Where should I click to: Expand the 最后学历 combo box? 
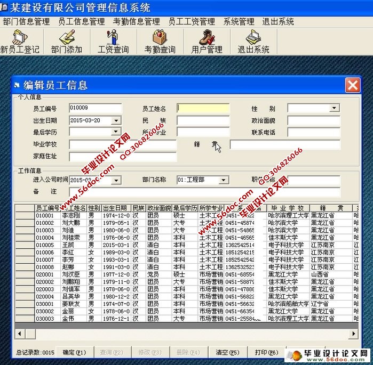(116, 132)
